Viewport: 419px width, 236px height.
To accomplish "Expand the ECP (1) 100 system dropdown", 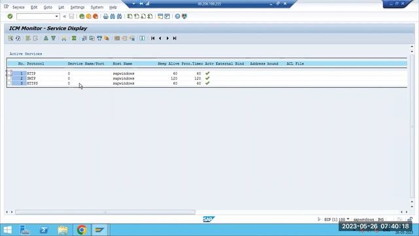I will point(348,219).
